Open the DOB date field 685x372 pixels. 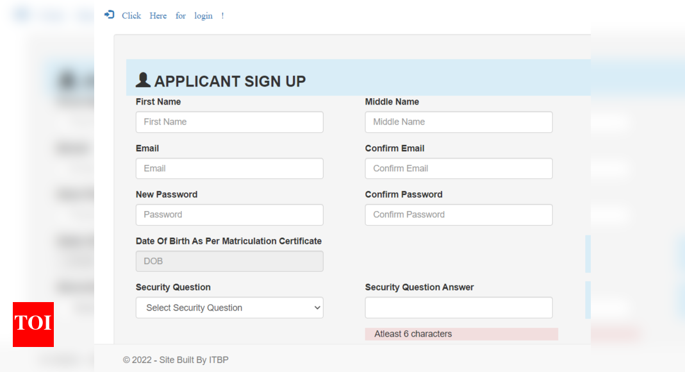tap(229, 261)
